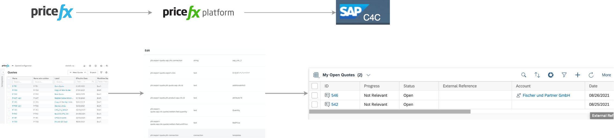614x138 pixels.
Task: Expand the My Open Quotes view dropdown
Action: (x=368, y=75)
